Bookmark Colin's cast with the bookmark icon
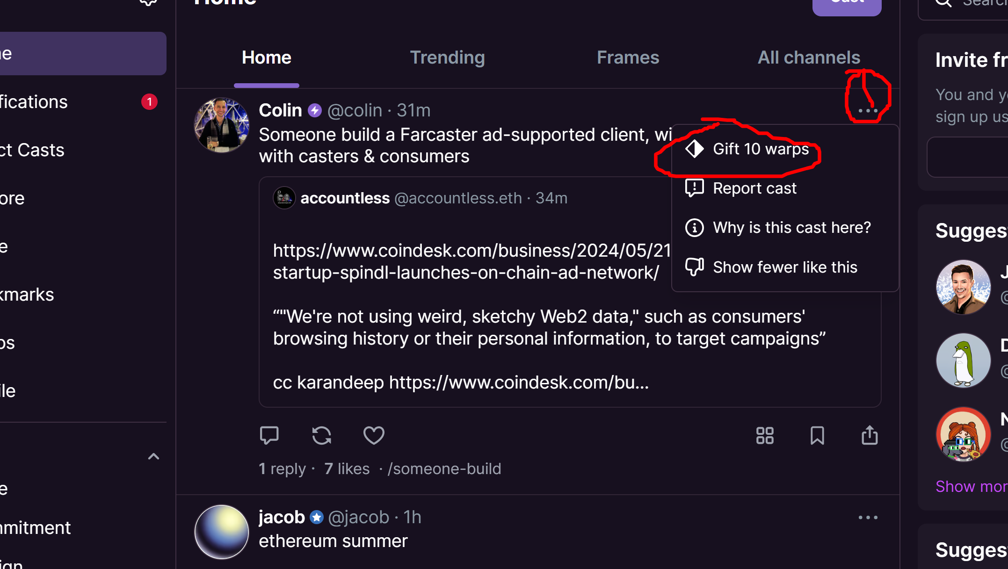Viewport: 1008px width, 569px height. click(x=817, y=435)
